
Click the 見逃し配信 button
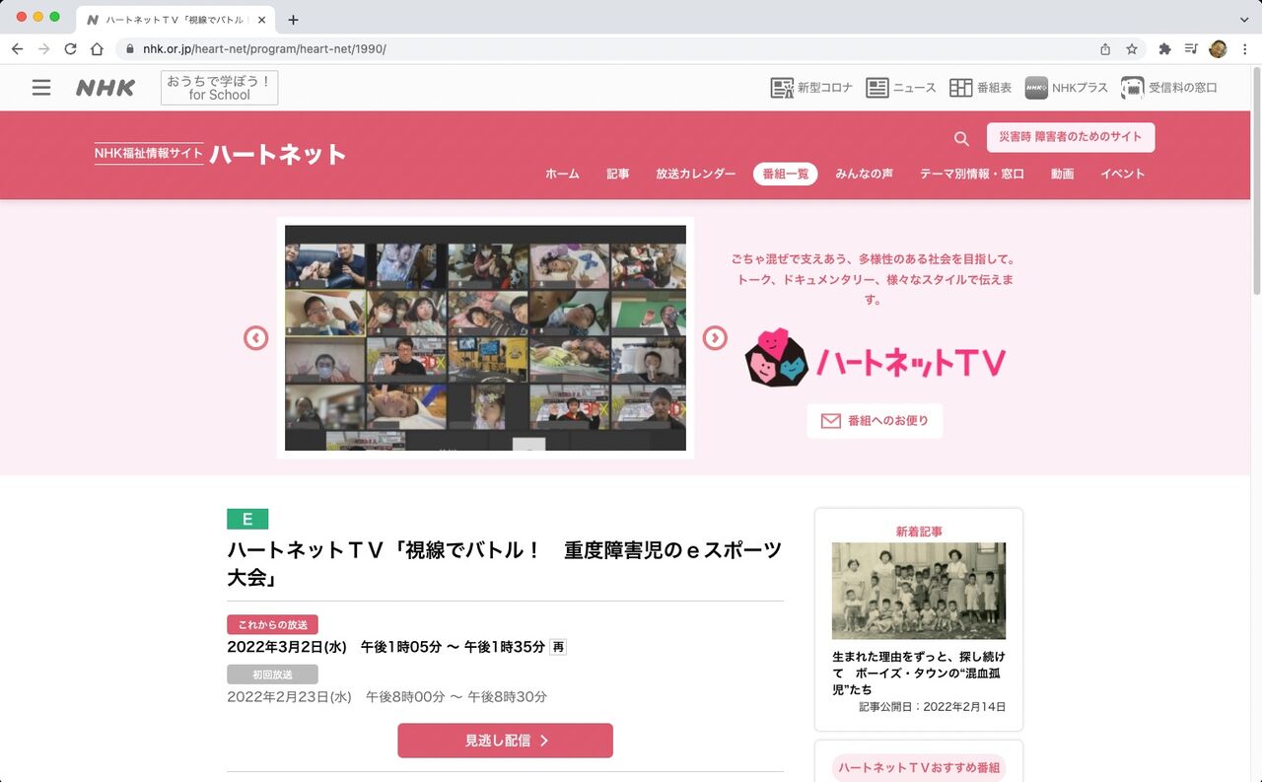(x=505, y=741)
